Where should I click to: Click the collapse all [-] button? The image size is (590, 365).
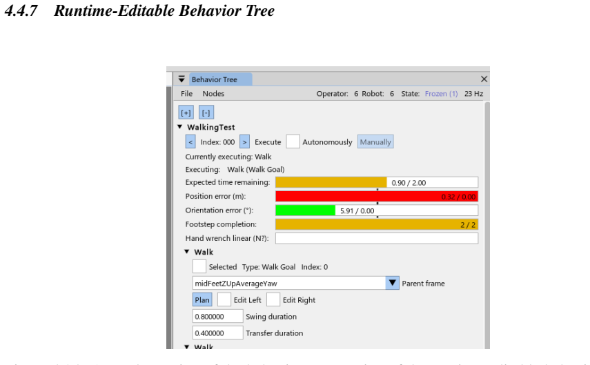coord(206,112)
